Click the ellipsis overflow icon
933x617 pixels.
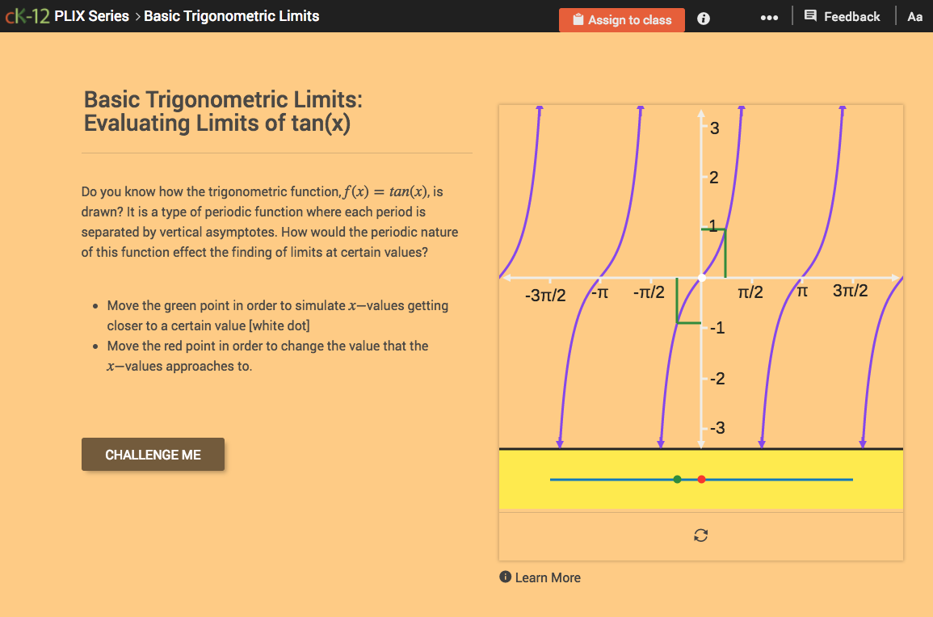pyautogui.click(x=769, y=17)
